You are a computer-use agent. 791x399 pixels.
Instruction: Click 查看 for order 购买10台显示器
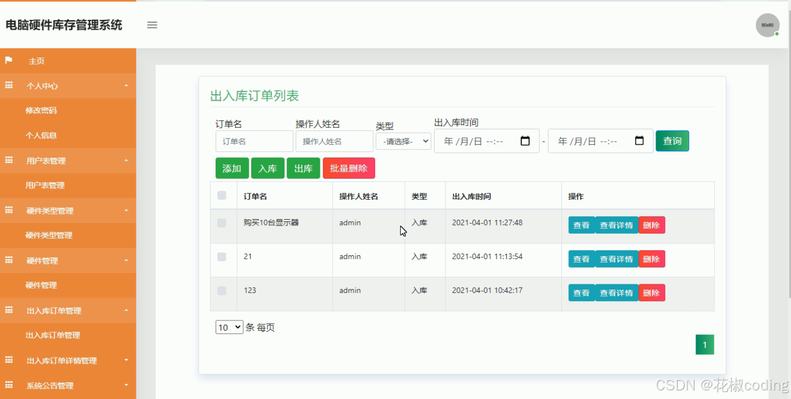tap(581, 225)
